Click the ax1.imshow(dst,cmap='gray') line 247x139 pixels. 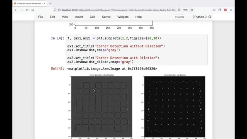(93, 50)
